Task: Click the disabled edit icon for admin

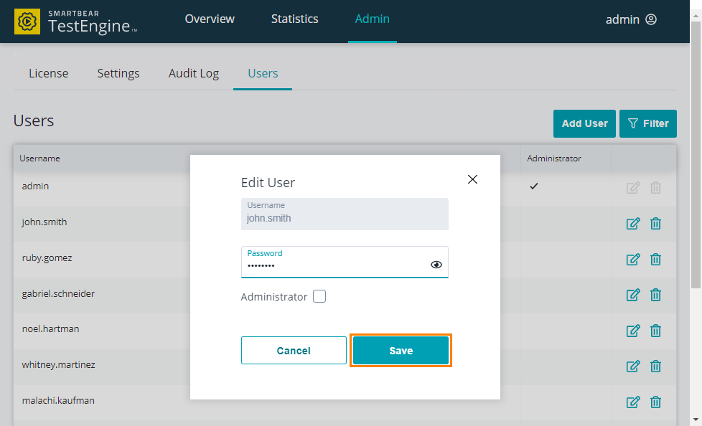Action: coord(632,187)
